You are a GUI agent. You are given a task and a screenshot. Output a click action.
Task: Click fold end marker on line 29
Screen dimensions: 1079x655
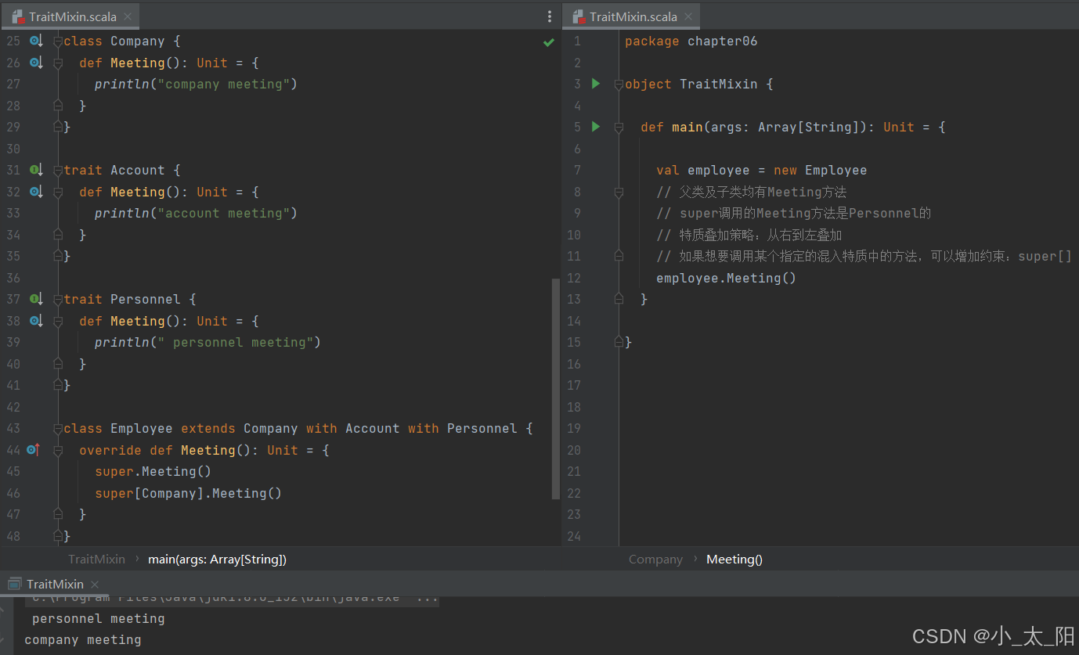(58, 127)
